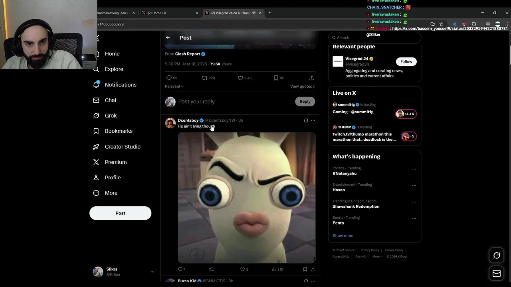
Task: Open #Netanyahu trending topic
Action: [x=345, y=173]
